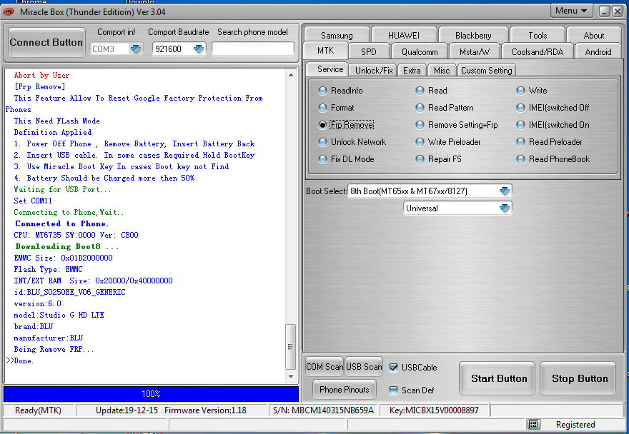Viewport: 629px width, 434px height.
Task: Open the Comport Baudrate dropdown arrow
Action: [199, 49]
